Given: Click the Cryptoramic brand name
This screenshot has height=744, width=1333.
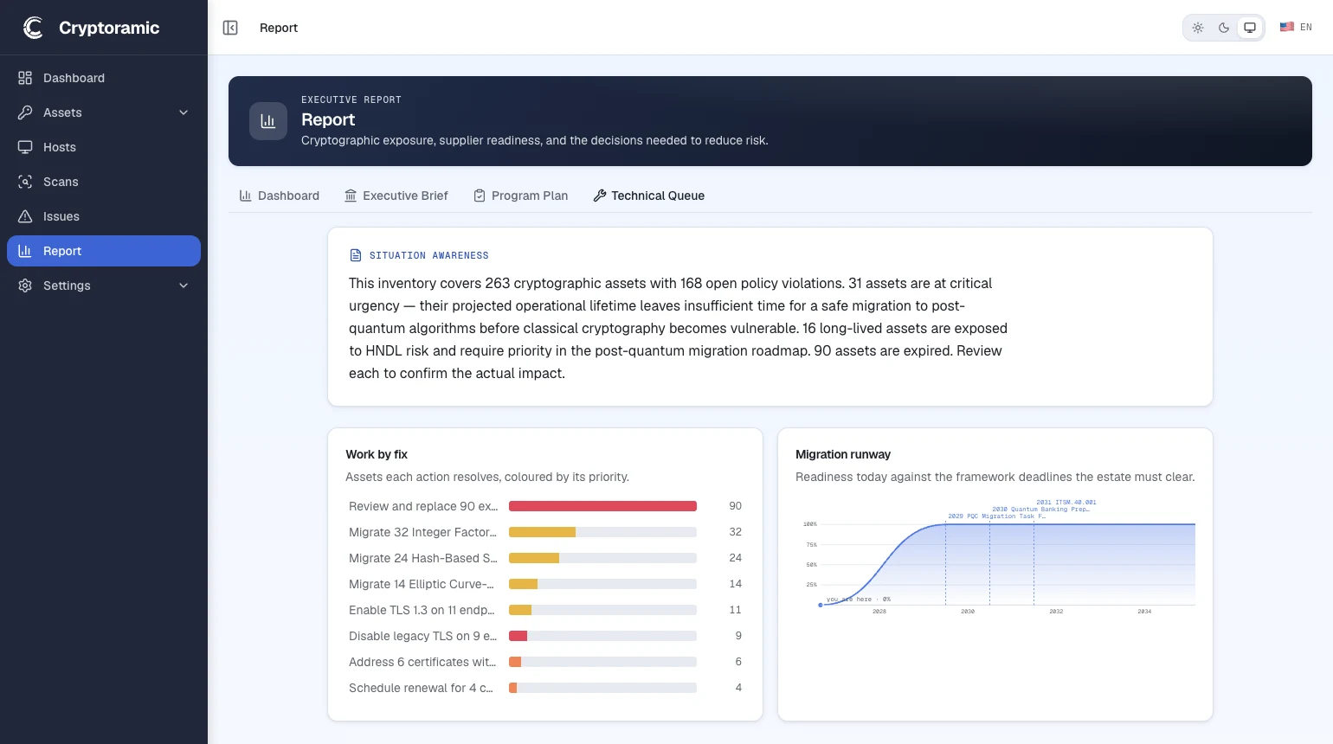Looking at the screenshot, I should tap(109, 28).
